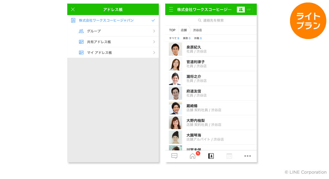Filter contacts by 休職 status

(x=198, y=38)
